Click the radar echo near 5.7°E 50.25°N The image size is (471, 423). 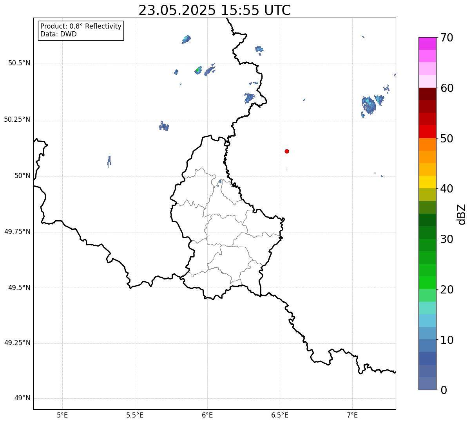click(x=164, y=126)
